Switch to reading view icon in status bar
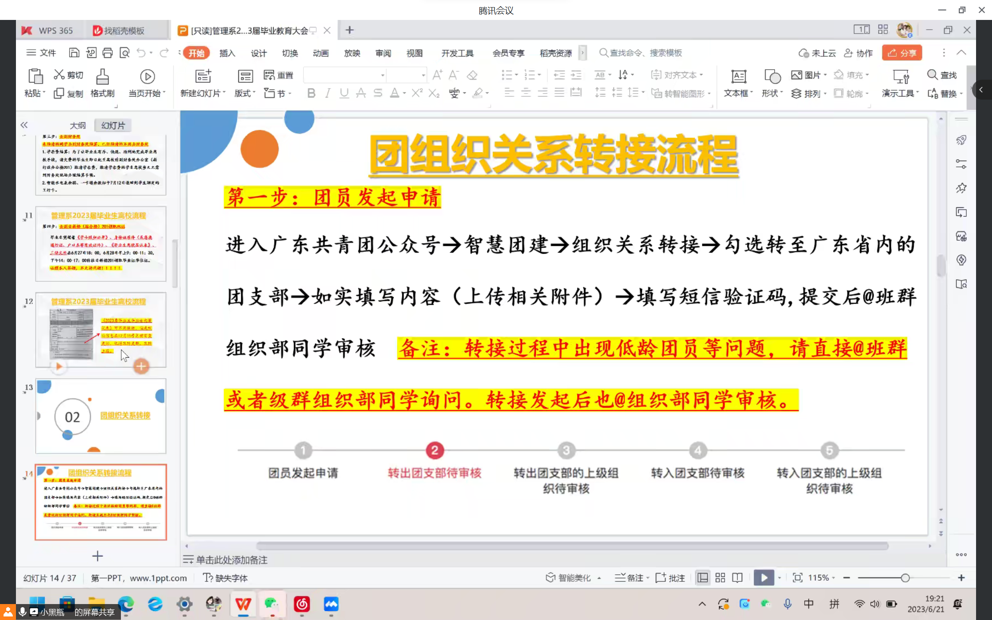 (x=737, y=577)
